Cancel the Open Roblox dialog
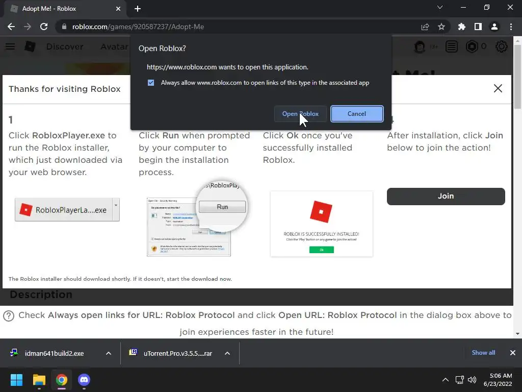The width and height of the screenshot is (522, 392). pos(356,114)
